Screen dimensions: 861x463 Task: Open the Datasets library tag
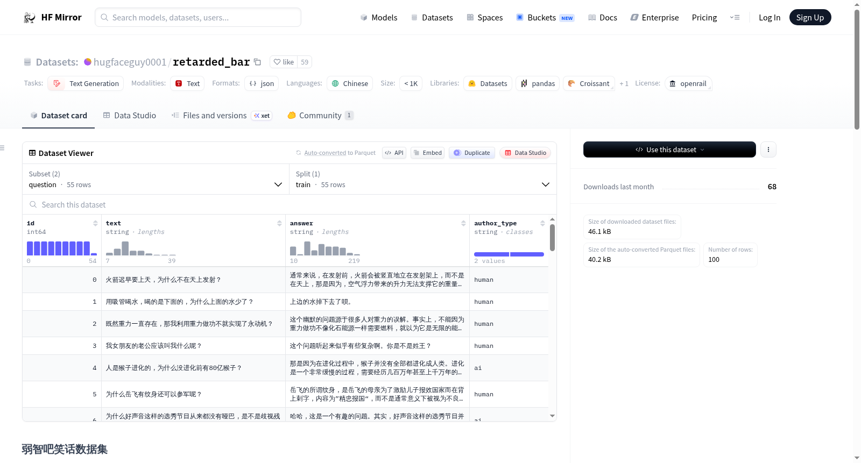(x=488, y=83)
